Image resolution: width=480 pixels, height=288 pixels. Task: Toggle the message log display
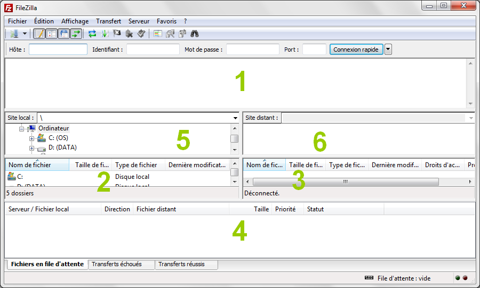(x=39, y=34)
